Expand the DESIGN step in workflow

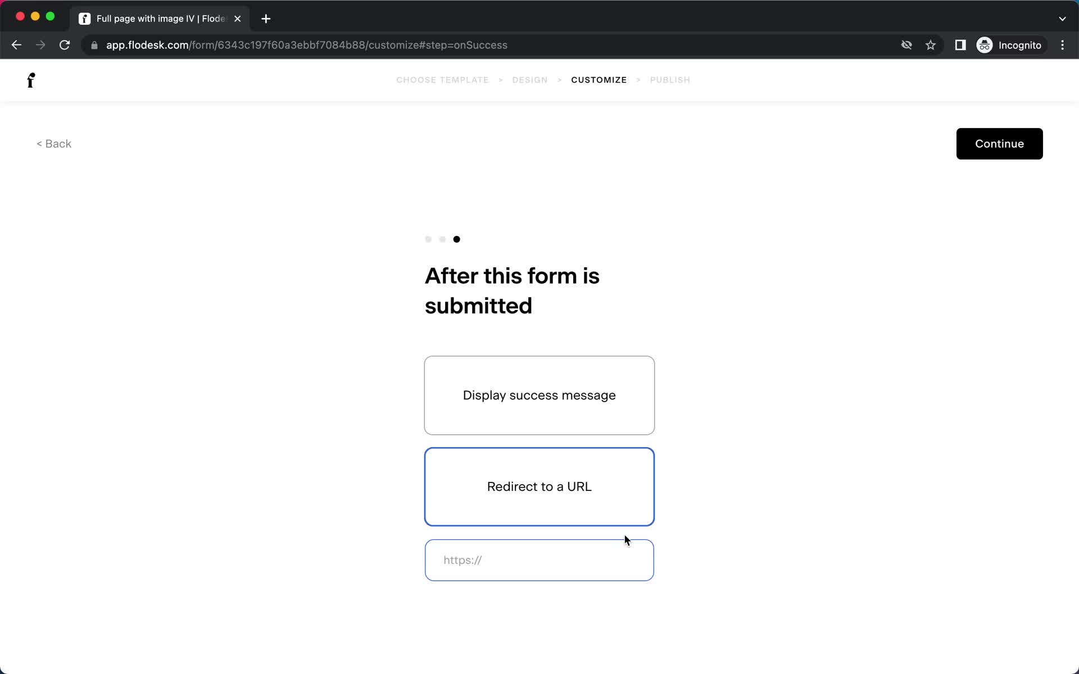pyautogui.click(x=530, y=80)
